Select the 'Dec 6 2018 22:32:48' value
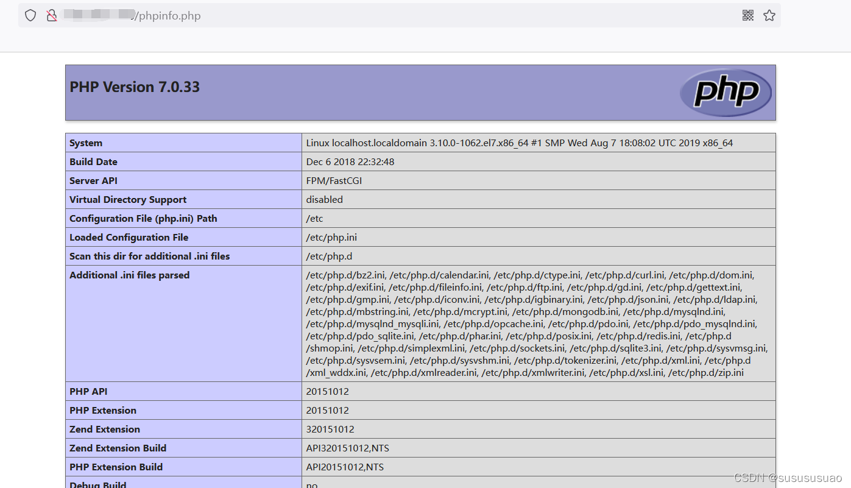 (350, 162)
